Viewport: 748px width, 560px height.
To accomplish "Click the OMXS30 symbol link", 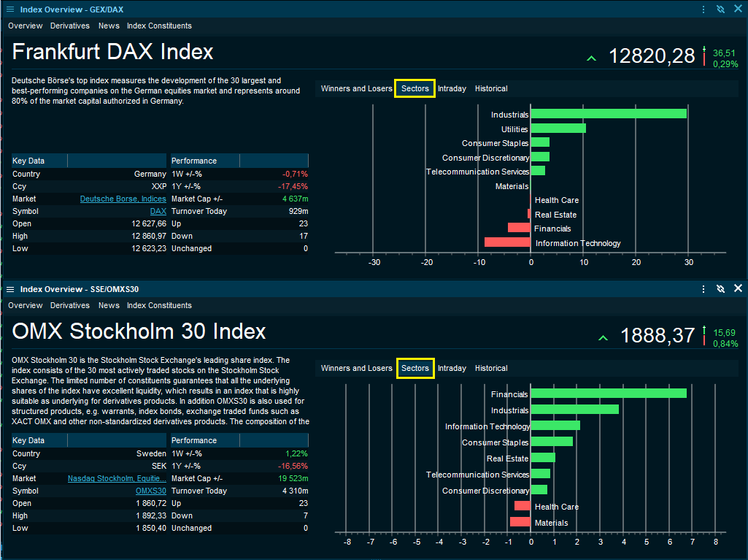I will click(151, 491).
